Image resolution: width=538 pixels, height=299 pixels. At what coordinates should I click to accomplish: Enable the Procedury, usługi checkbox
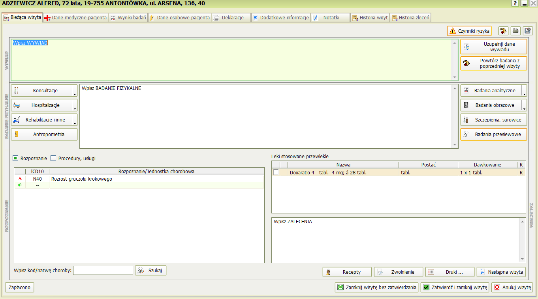tap(53, 158)
